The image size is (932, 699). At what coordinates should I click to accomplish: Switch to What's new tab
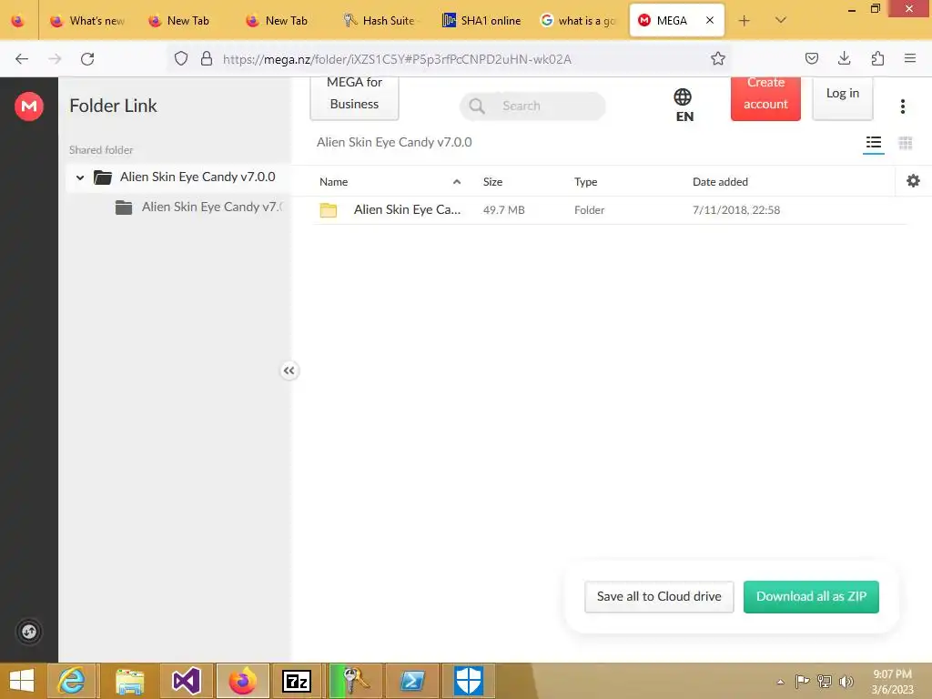[88, 21]
